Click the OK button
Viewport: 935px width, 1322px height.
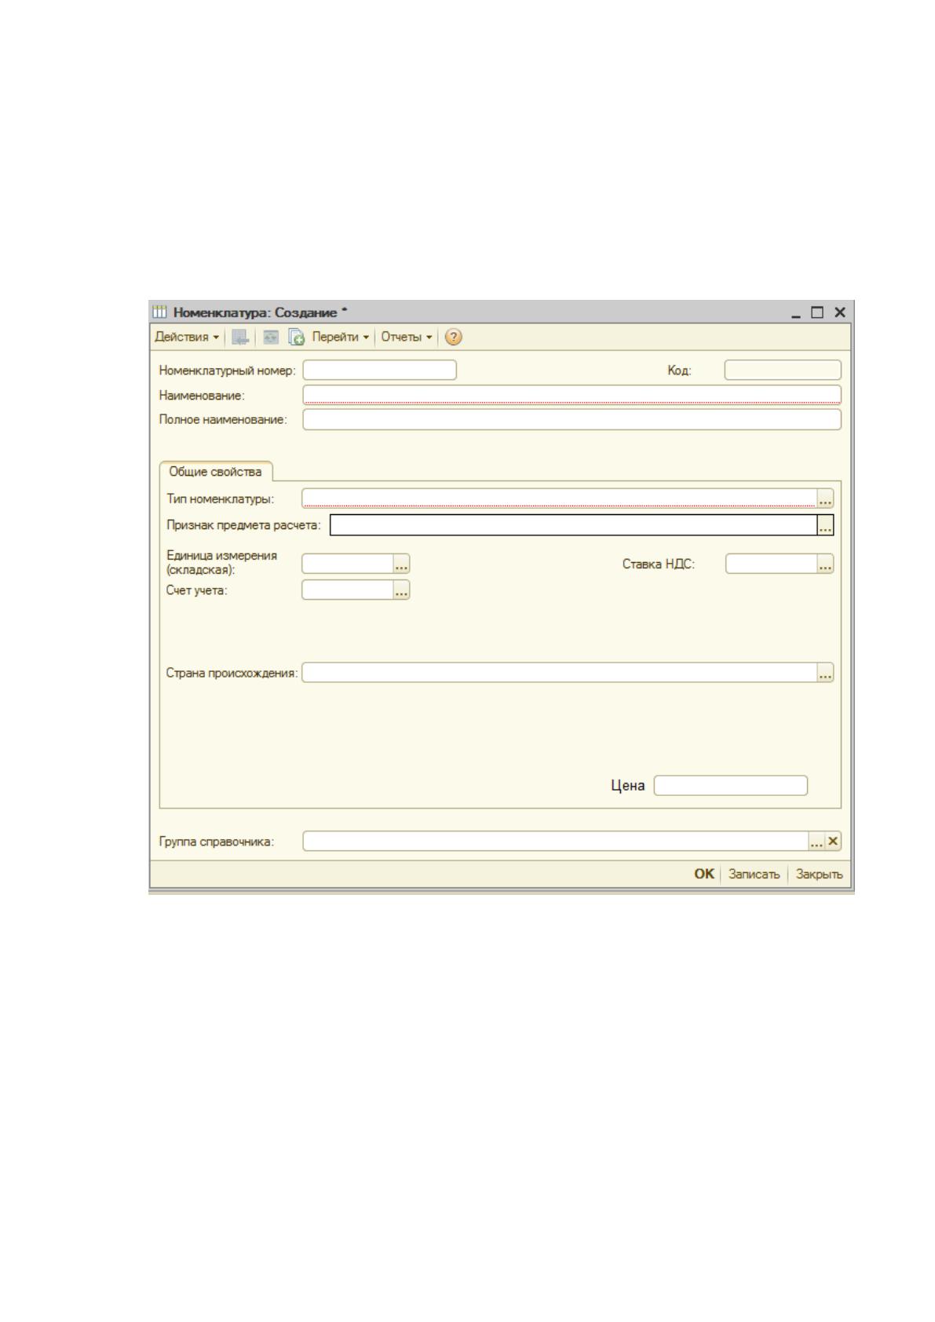(704, 874)
